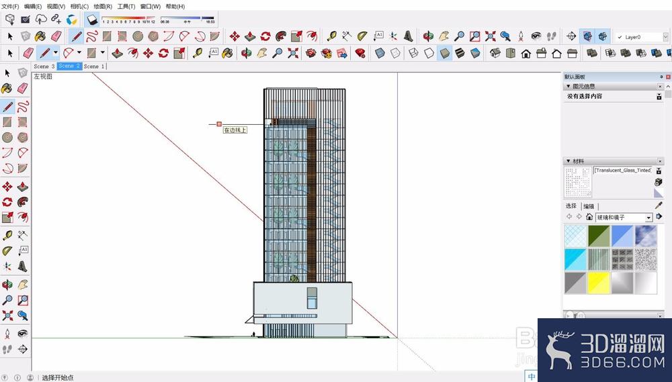Open the 相机(C) menu
This screenshot has width=672, height=382.
click(x=79, y=7)
